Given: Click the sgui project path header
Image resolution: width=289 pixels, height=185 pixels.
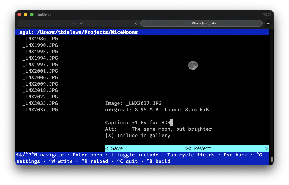Looking at the screenshot, I should click(x=79, y=32).
